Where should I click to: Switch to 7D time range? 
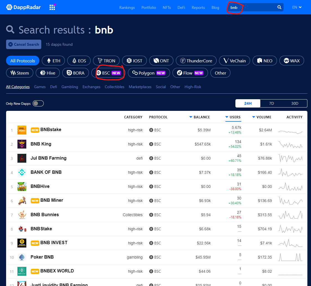(271, 103)
